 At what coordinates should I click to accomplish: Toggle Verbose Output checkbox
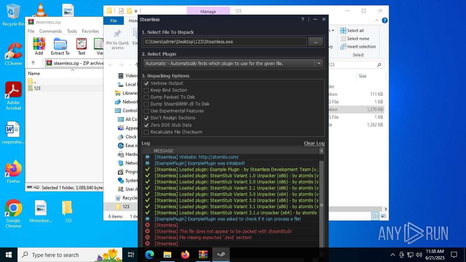pos(146,83)
